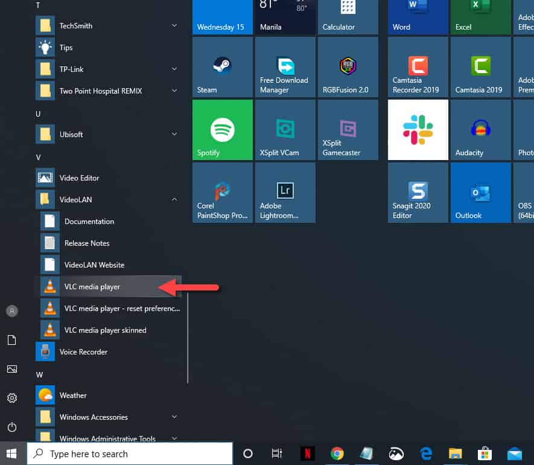Jump to letter V section header
The image size is (534, 465).
tap(38, 158)
